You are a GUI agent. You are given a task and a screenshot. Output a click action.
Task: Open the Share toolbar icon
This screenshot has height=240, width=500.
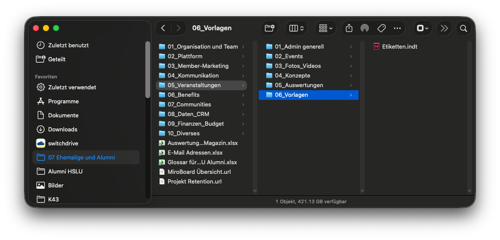click(x=349, y=28)
